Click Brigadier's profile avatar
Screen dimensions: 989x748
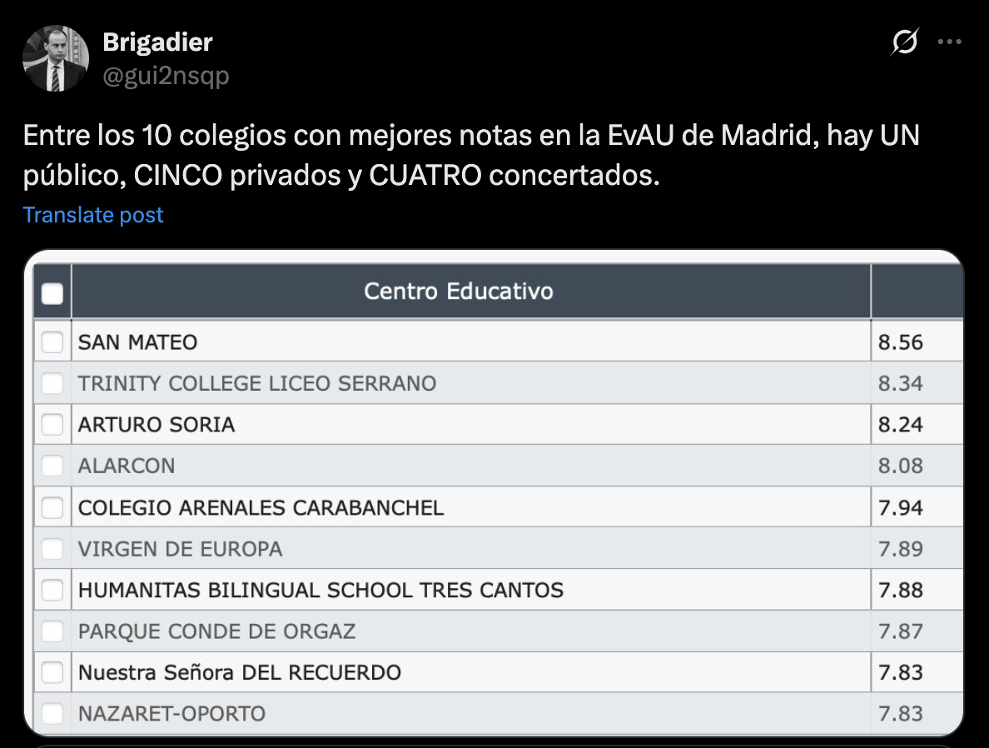(56, 58)
